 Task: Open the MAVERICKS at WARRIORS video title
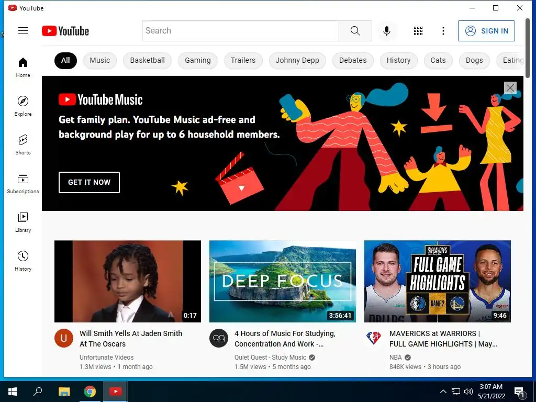pyautogui.click(x=443, y=339)
